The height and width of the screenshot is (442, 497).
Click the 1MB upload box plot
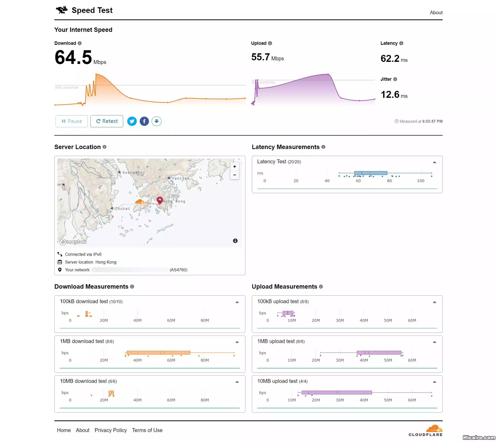[x=361, y=353]
